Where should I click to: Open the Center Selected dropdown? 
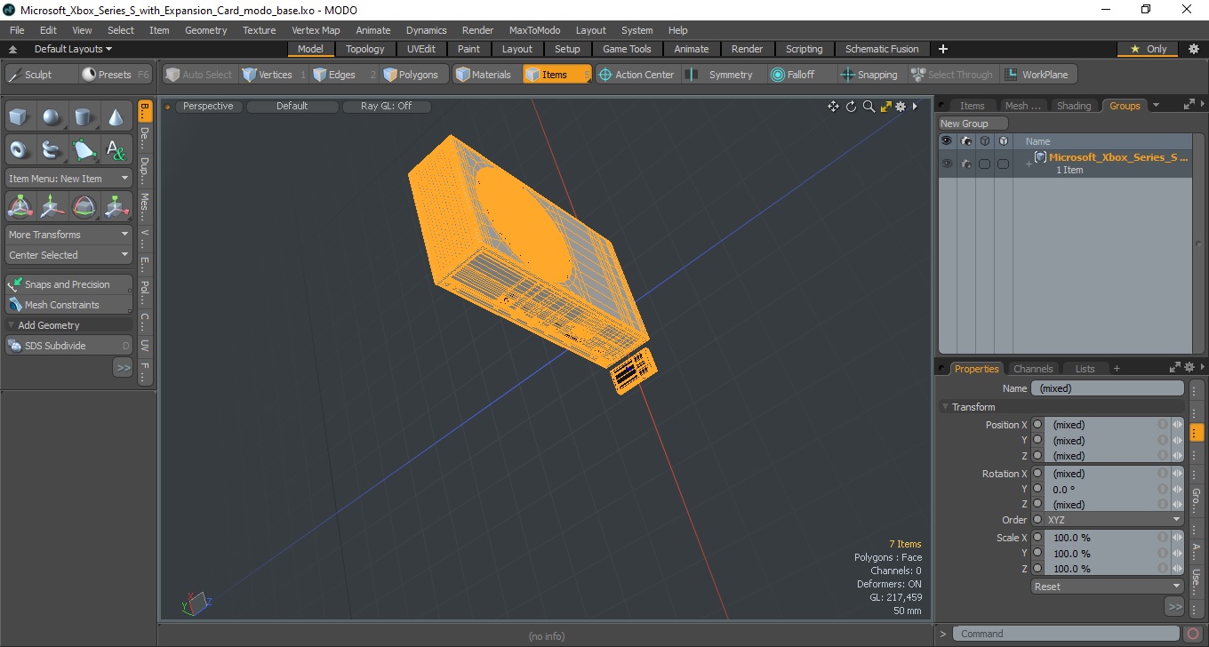click(x=68, y=255)
